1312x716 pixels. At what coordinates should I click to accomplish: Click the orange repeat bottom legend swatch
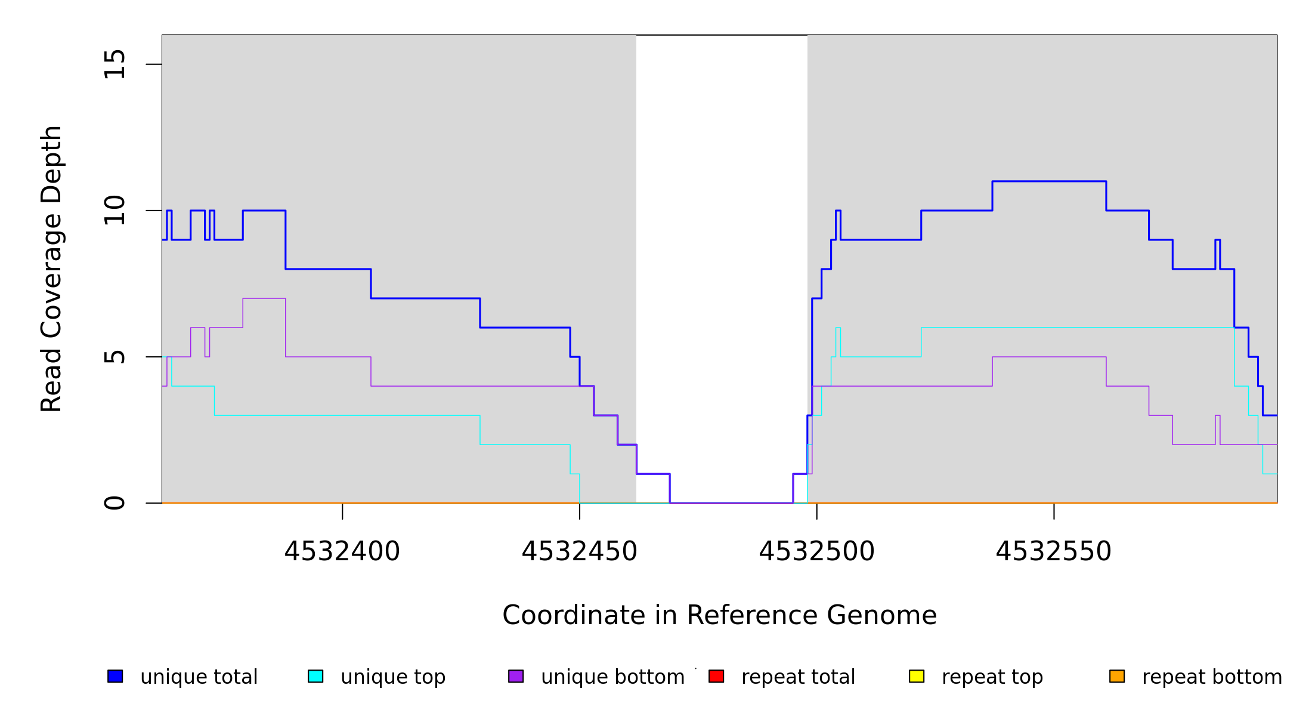pyautogui.click(x=1117, y=676)
